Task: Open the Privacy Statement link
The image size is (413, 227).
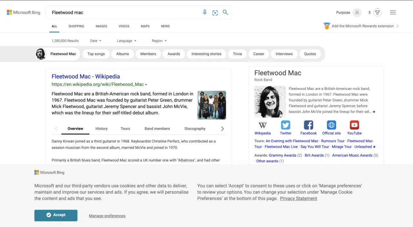Action: (298, 198)
